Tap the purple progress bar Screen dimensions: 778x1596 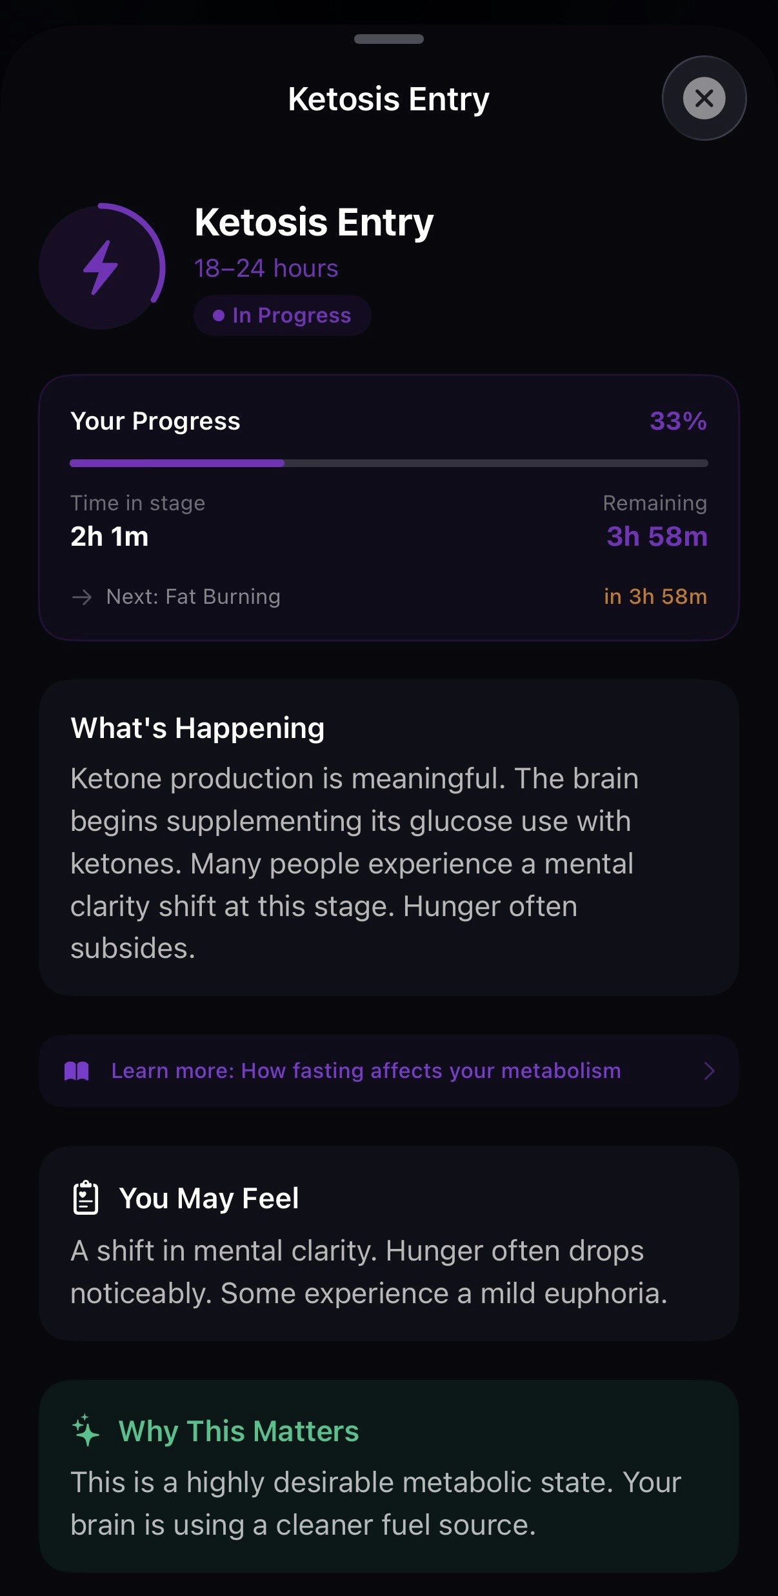(388, 463)
